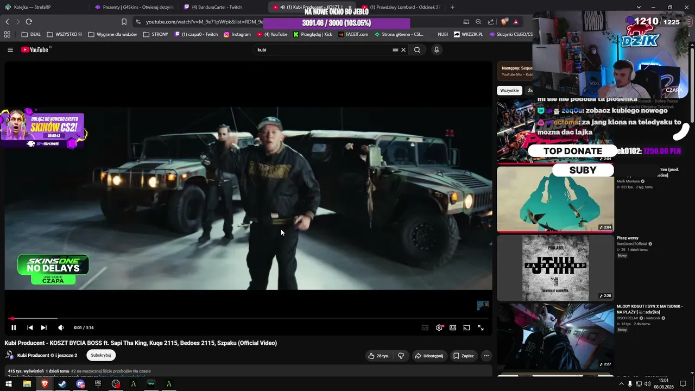Go to YouTube home via logo
The height and width of the screenshot is (391, 695).
(x=35, y=49)
